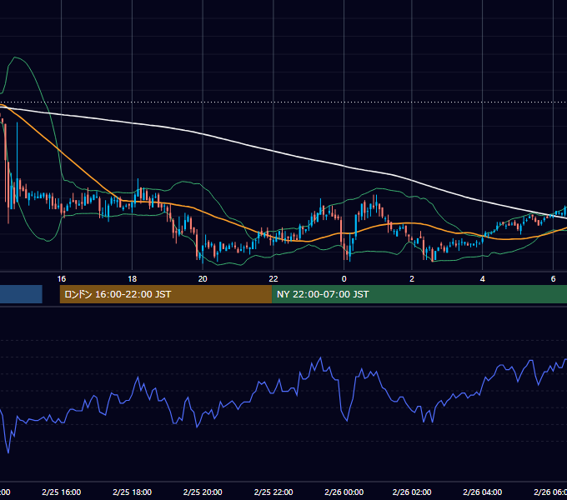
Task: Click the NY 22:00-07:00 JST session bar
Action: [419, 294]
